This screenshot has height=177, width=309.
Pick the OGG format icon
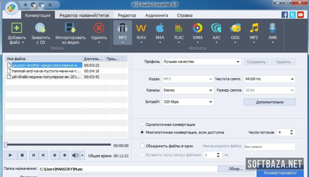(235, 29)
